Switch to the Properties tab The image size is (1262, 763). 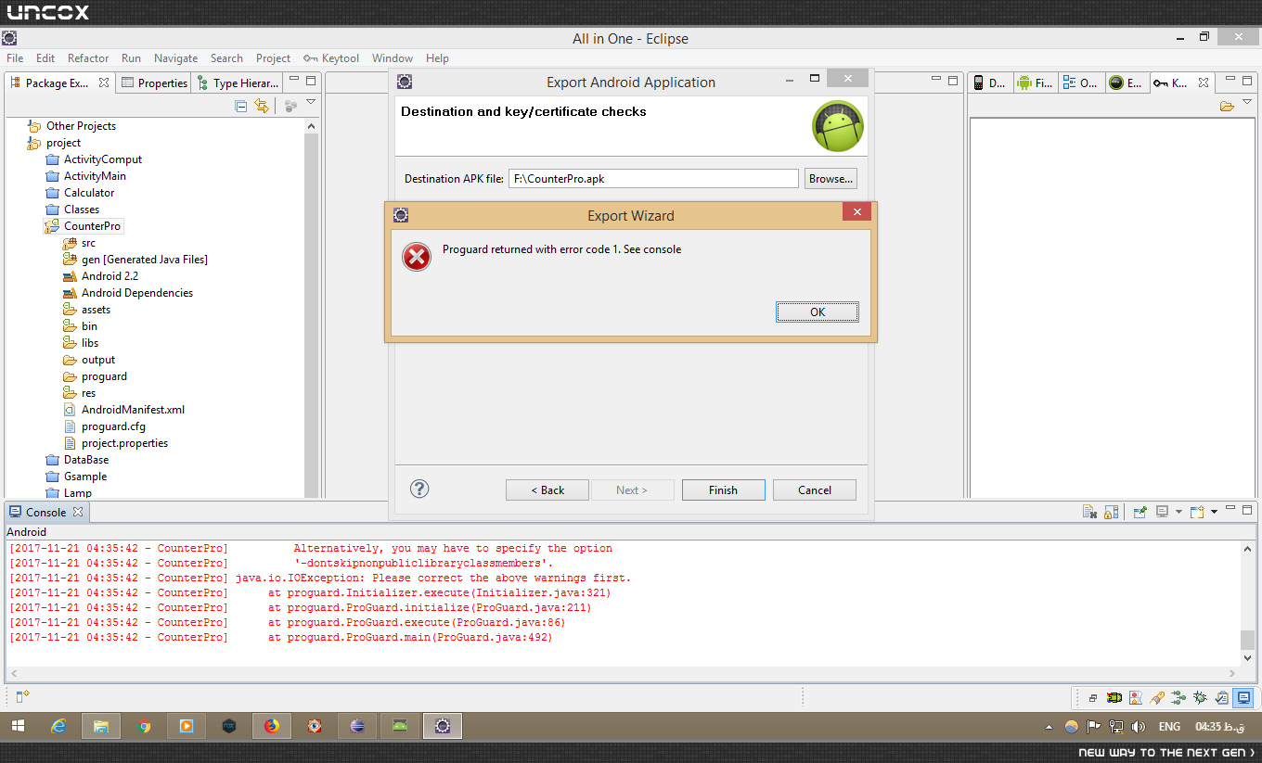(154, 83)
